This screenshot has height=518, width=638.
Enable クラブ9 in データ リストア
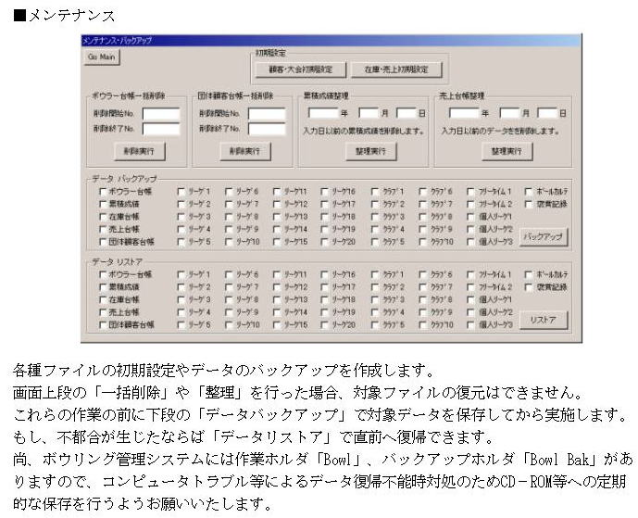423,313
